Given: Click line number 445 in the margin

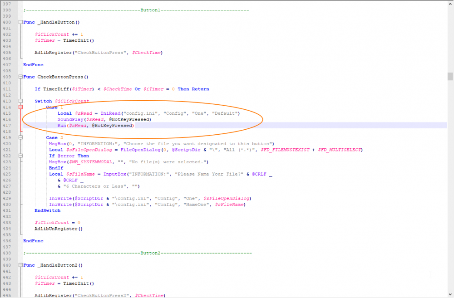Looking at the screenshot, I should tap(7, 295).
